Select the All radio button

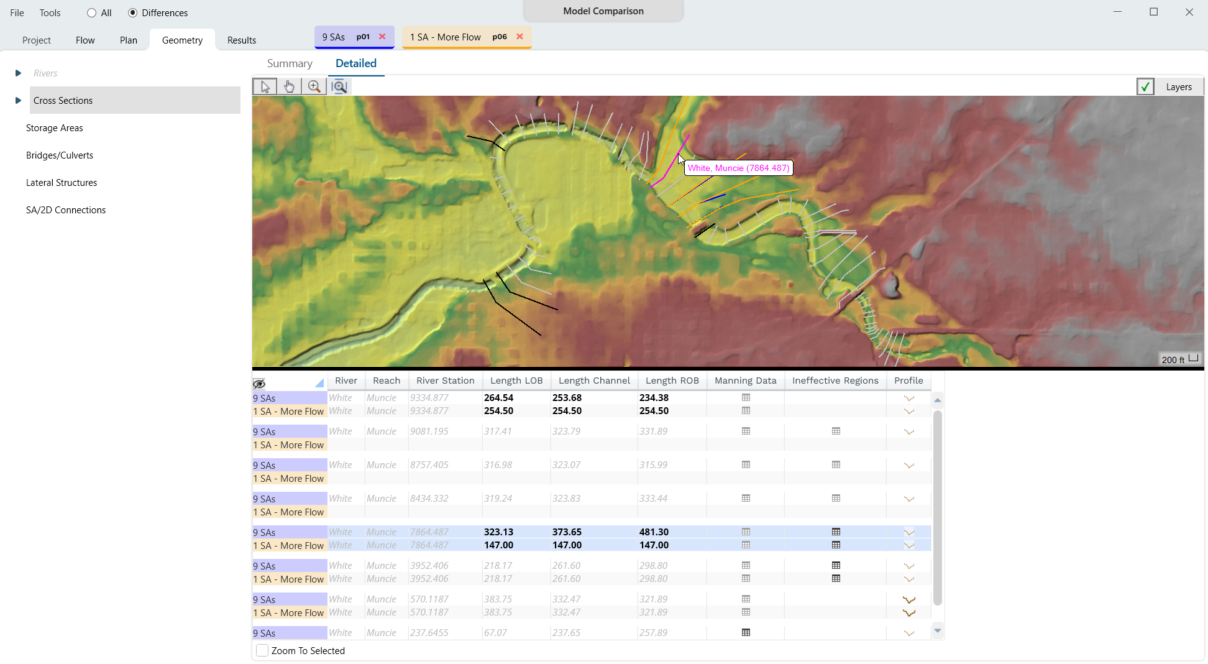point(92,13)
